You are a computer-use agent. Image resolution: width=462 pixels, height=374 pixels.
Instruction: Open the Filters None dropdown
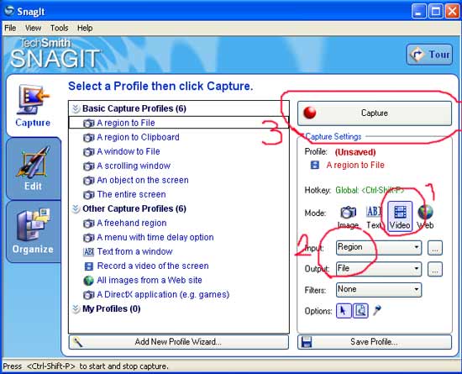pos(379,290)
